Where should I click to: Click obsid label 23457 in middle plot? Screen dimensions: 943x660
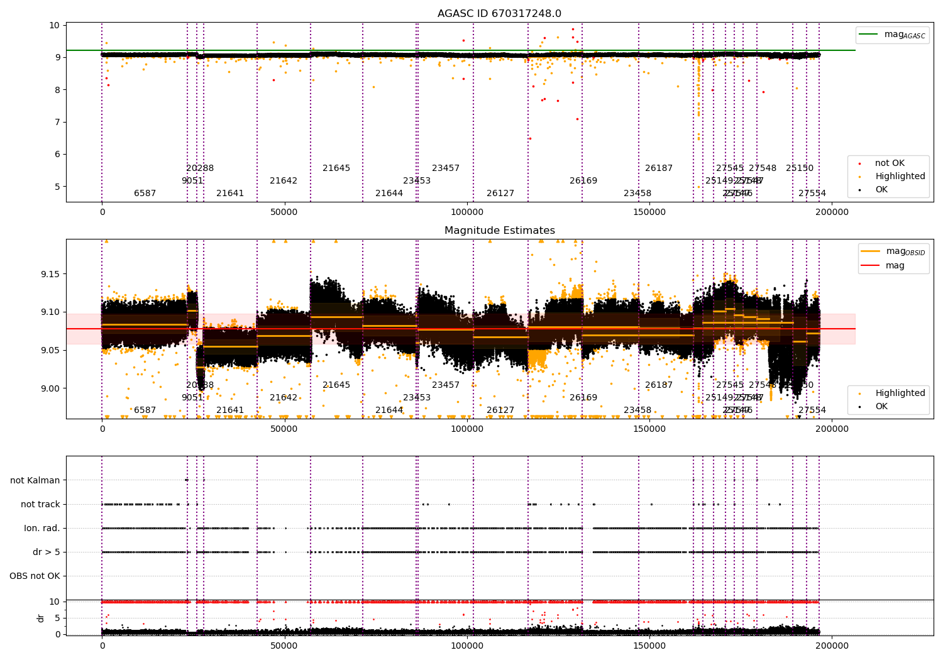446,385
